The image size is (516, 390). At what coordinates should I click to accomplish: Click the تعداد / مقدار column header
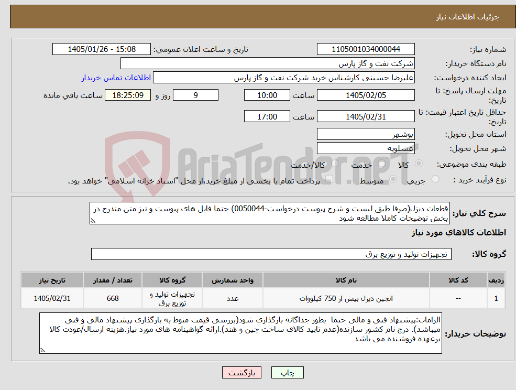pyautogui.click(x=113, y=280)
